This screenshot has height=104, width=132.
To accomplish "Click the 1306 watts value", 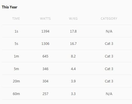I will click(45, 43).
